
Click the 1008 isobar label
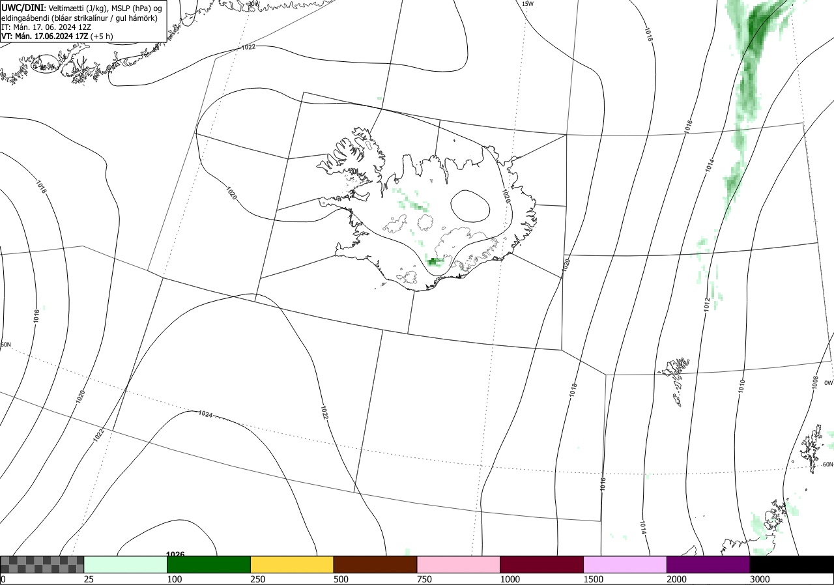pos(814,382)
